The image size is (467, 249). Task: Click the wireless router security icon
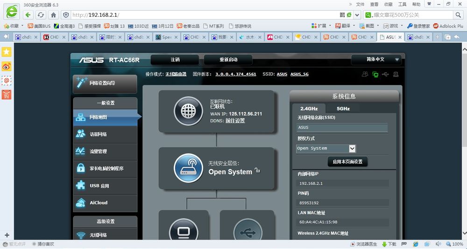click(x=188, y=168)
